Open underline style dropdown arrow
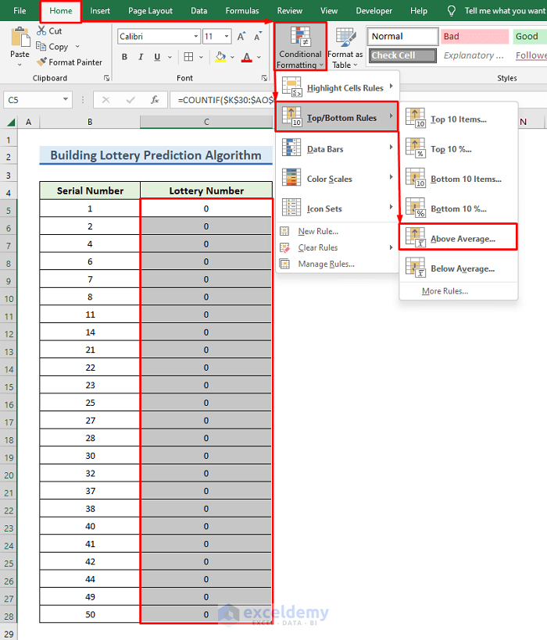The height and width of the screenshot is (640, 547). click(x=170, y=57)
